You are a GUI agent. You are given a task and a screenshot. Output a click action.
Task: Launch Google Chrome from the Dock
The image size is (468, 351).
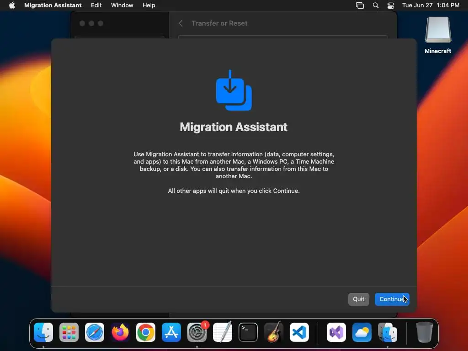(146, 332)
